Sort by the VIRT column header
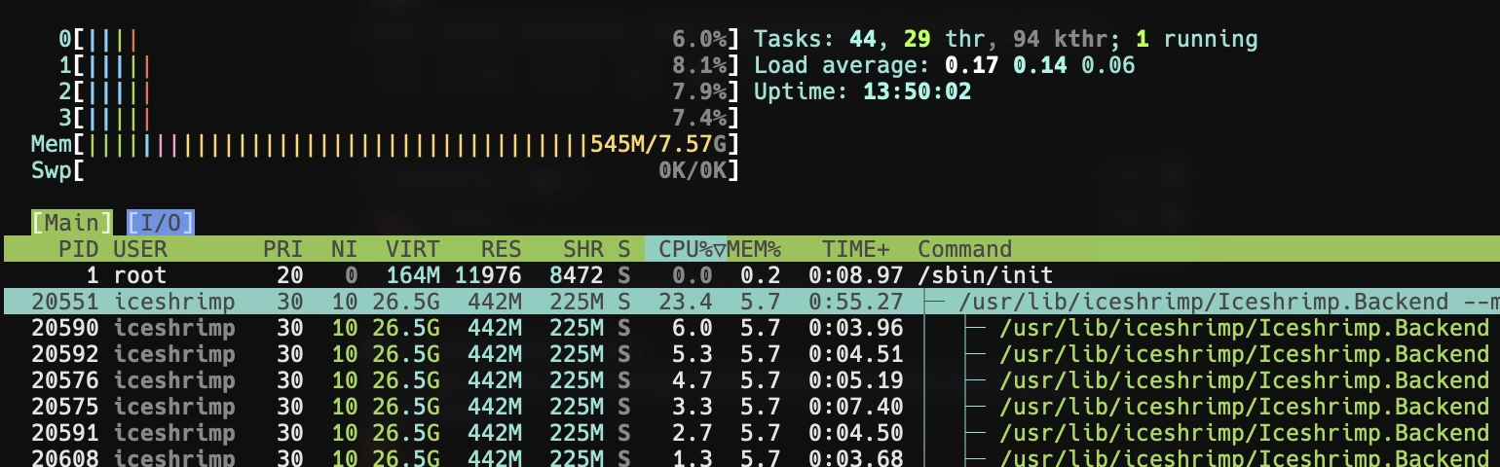This screenshot has height=467, width=1500. click(413, 249)
